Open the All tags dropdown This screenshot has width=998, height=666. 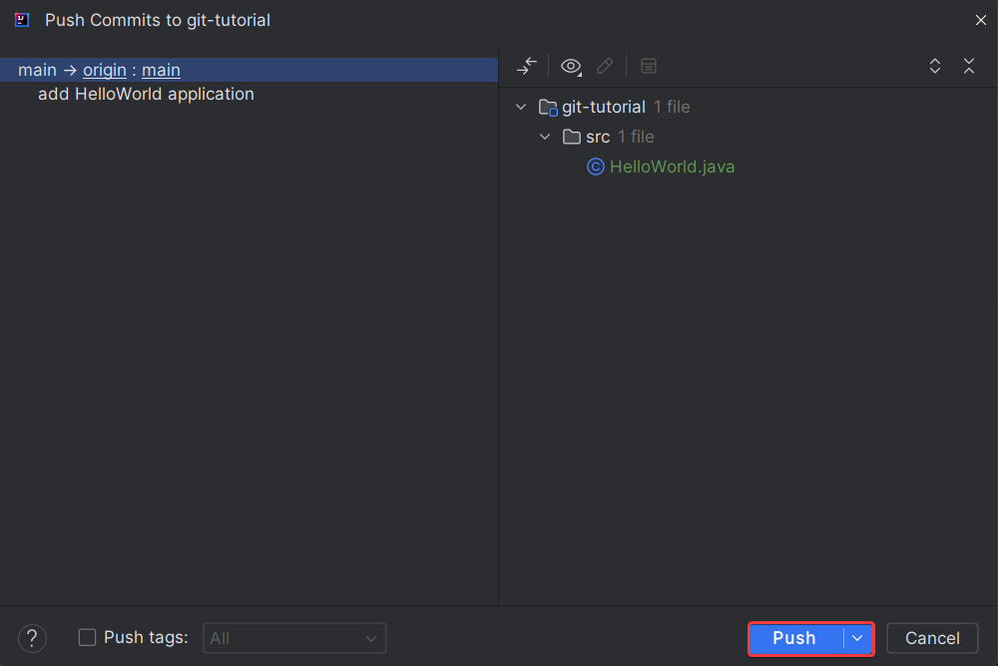pyautogui.click(x=294, y=638)
